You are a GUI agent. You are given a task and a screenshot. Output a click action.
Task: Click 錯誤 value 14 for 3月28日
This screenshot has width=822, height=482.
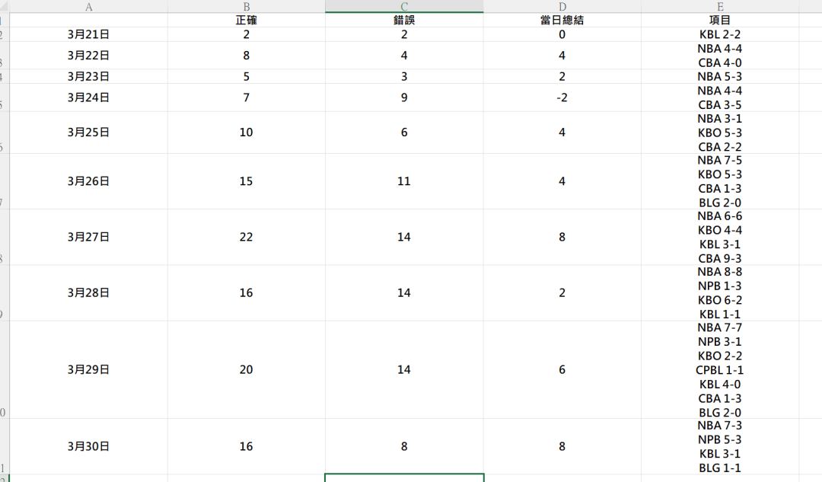404,292
